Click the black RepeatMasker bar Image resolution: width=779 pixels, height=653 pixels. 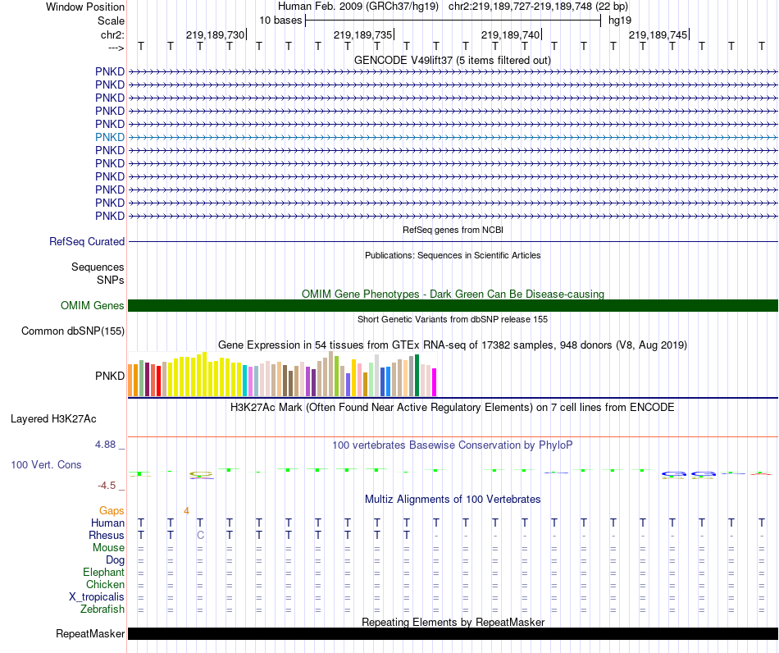453,634
